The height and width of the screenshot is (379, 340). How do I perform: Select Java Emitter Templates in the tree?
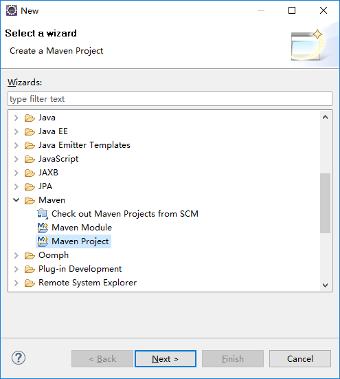[x=84, y=145]
